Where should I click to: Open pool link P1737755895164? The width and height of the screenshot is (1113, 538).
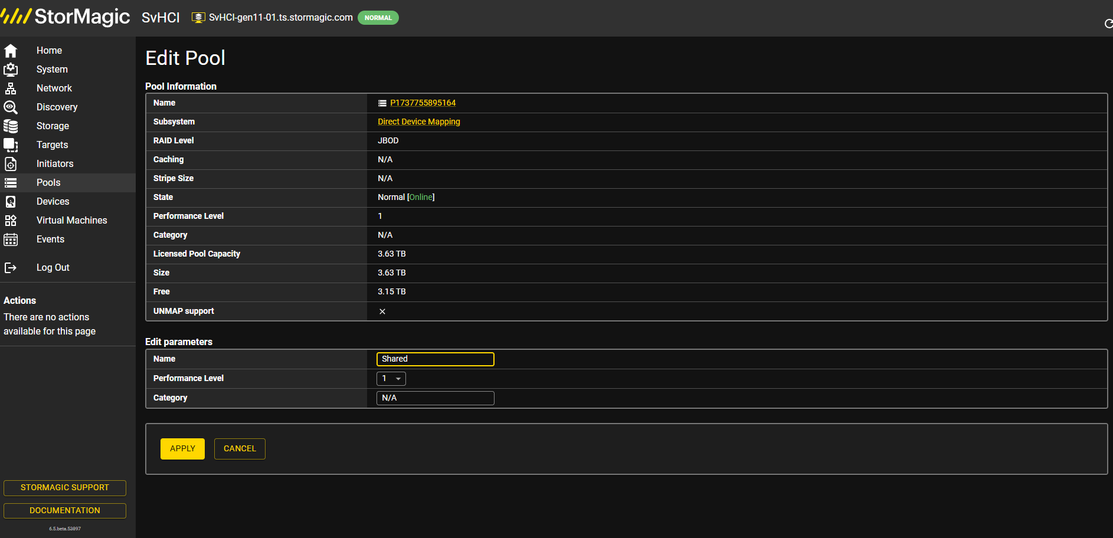point(423,103)
